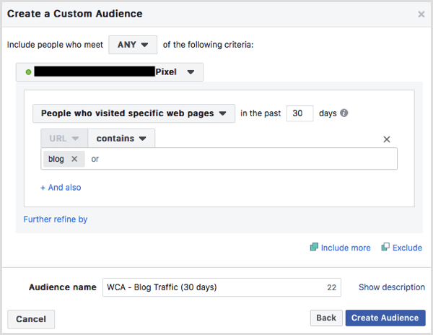Screen dimensions: 433x335
Task: Remove the URL rule with the X icon
Action: (386, 139)
